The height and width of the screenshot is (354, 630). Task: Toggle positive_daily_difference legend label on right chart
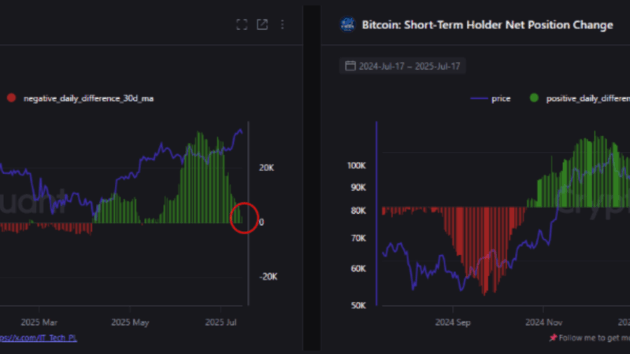587,98
